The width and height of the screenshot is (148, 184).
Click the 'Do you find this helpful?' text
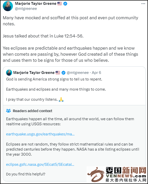coord(26,174)
